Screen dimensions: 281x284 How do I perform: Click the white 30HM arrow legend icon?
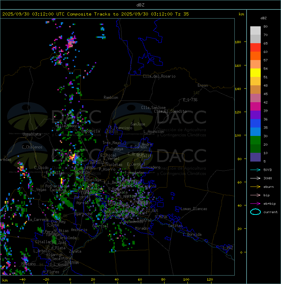[255, 178]
